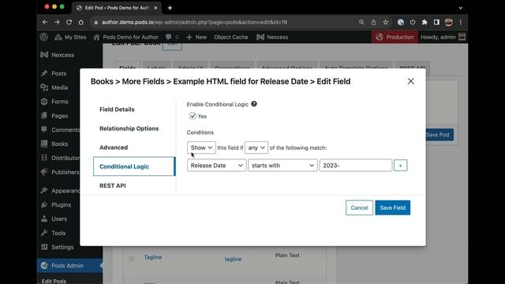This screenshot has height=284, width=505.
Task: Toggle browser side panel icon
Action: tap(436, 22)
